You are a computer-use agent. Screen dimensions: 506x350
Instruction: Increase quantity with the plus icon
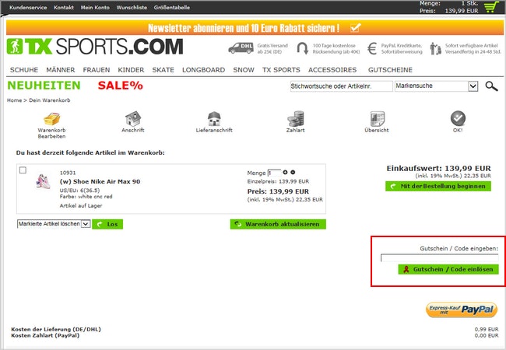click(285, 173)
